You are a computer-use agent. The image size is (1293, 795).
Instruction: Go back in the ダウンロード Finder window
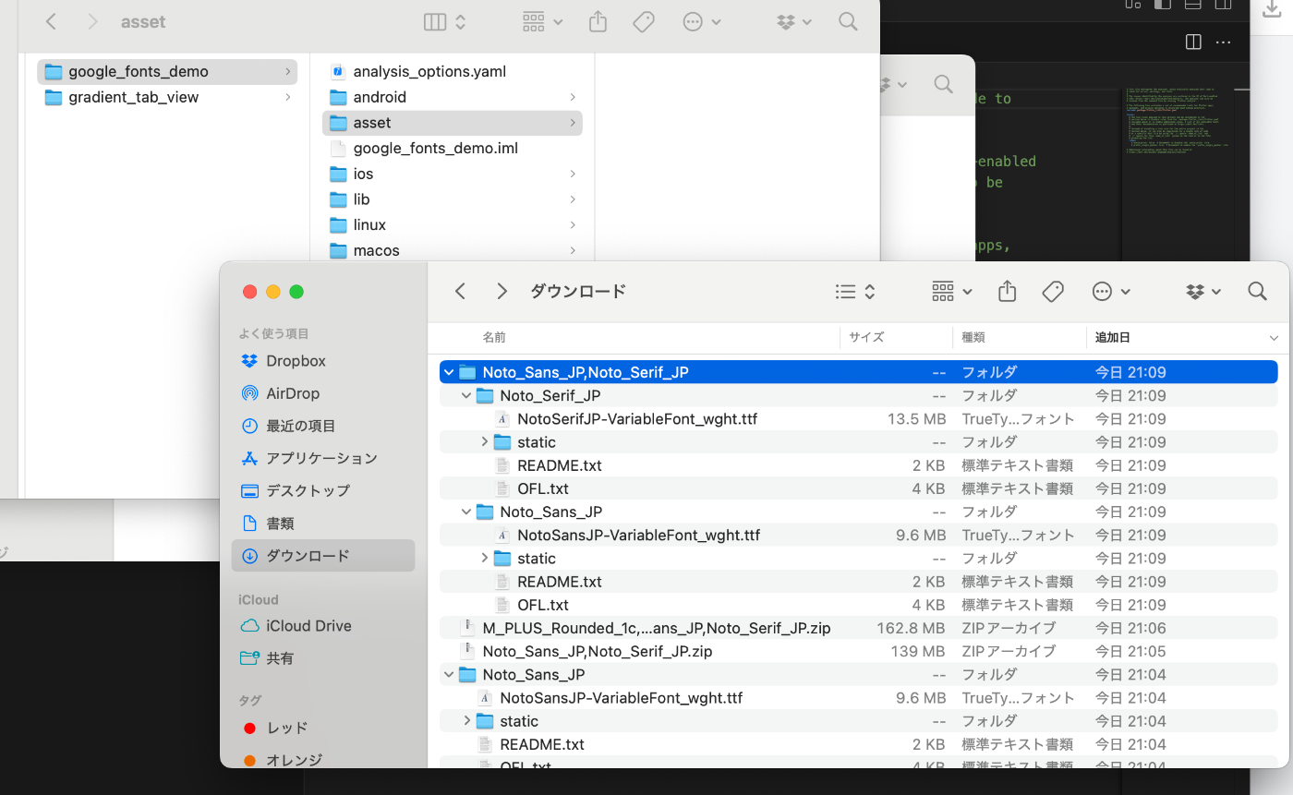[460, 292]
